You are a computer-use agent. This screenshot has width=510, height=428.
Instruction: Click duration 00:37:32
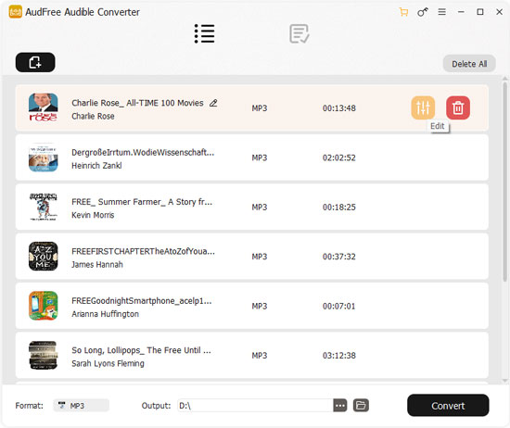tap(338, 257)
